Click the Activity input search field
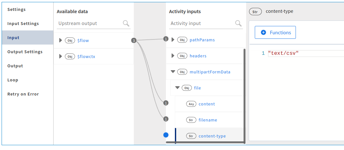The image size is (344, 150). tap(202, 23)
